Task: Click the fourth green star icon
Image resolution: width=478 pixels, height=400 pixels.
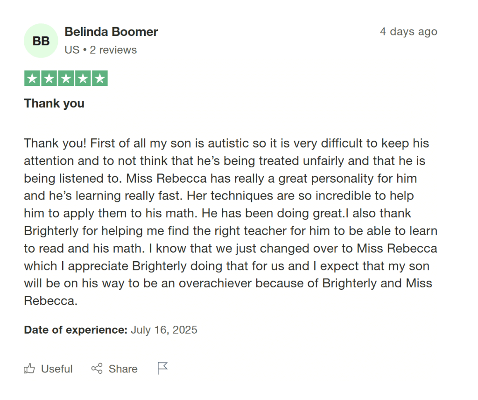Action: tap(83, 78)
